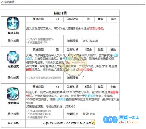Screen dimensions: 146x129
Task: Select the 技能详情 table header
Action: (x=60, y=13)
